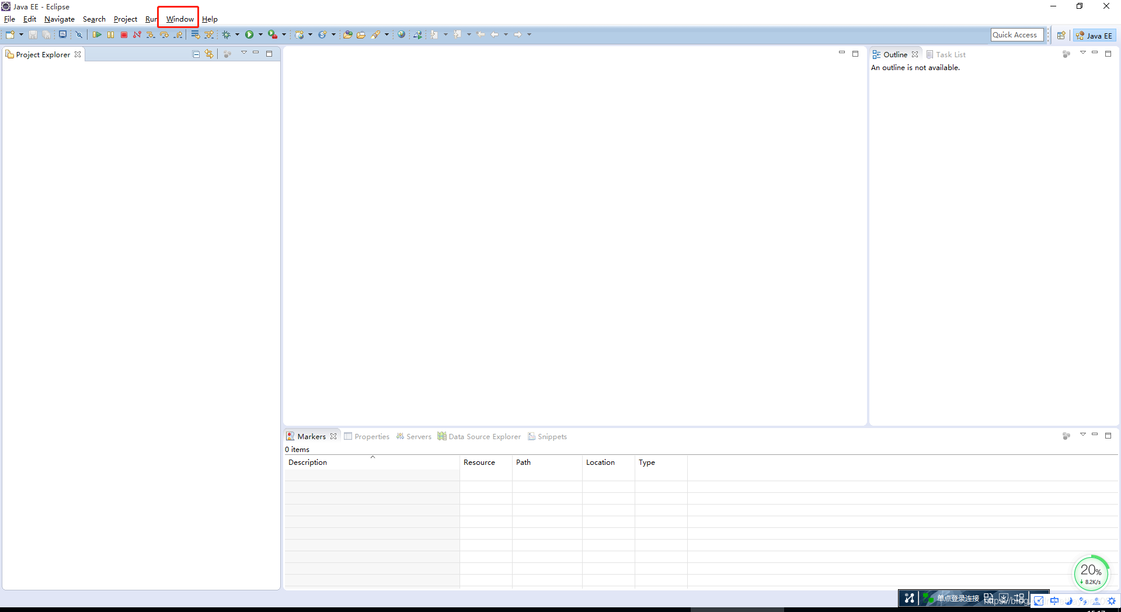Click the Open Task folder icon

(361, 35)
